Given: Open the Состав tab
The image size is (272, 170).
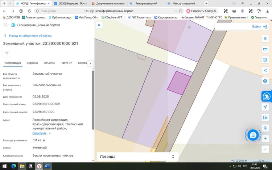Looking at the screenshot, I should click(x=82, y=63).
